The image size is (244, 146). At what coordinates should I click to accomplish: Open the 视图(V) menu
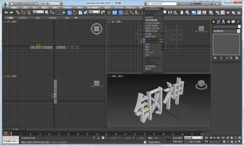pyautogui.click(x=45, y=7)
